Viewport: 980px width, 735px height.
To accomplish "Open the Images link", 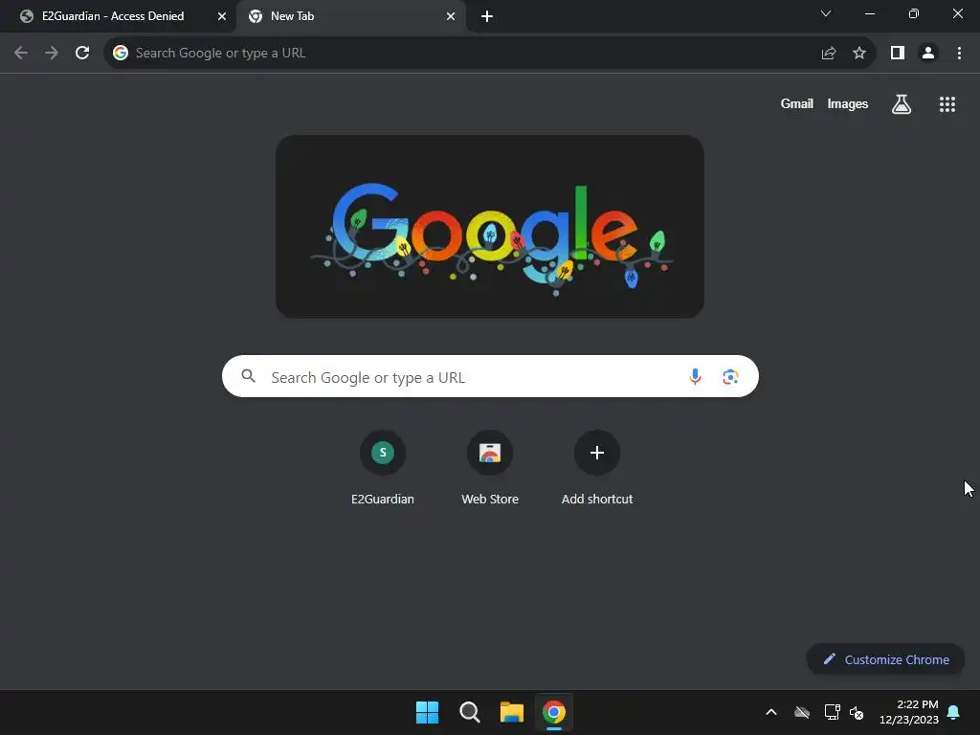I will [848, 103].
